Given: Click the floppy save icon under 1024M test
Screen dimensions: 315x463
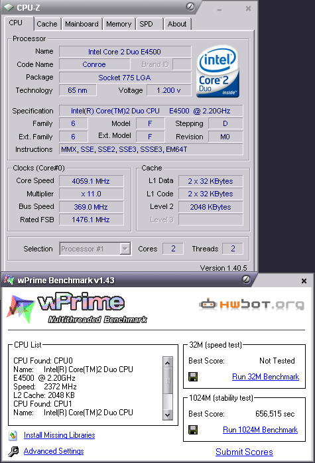Looking at the screenshot, I should tap(193, 430).
